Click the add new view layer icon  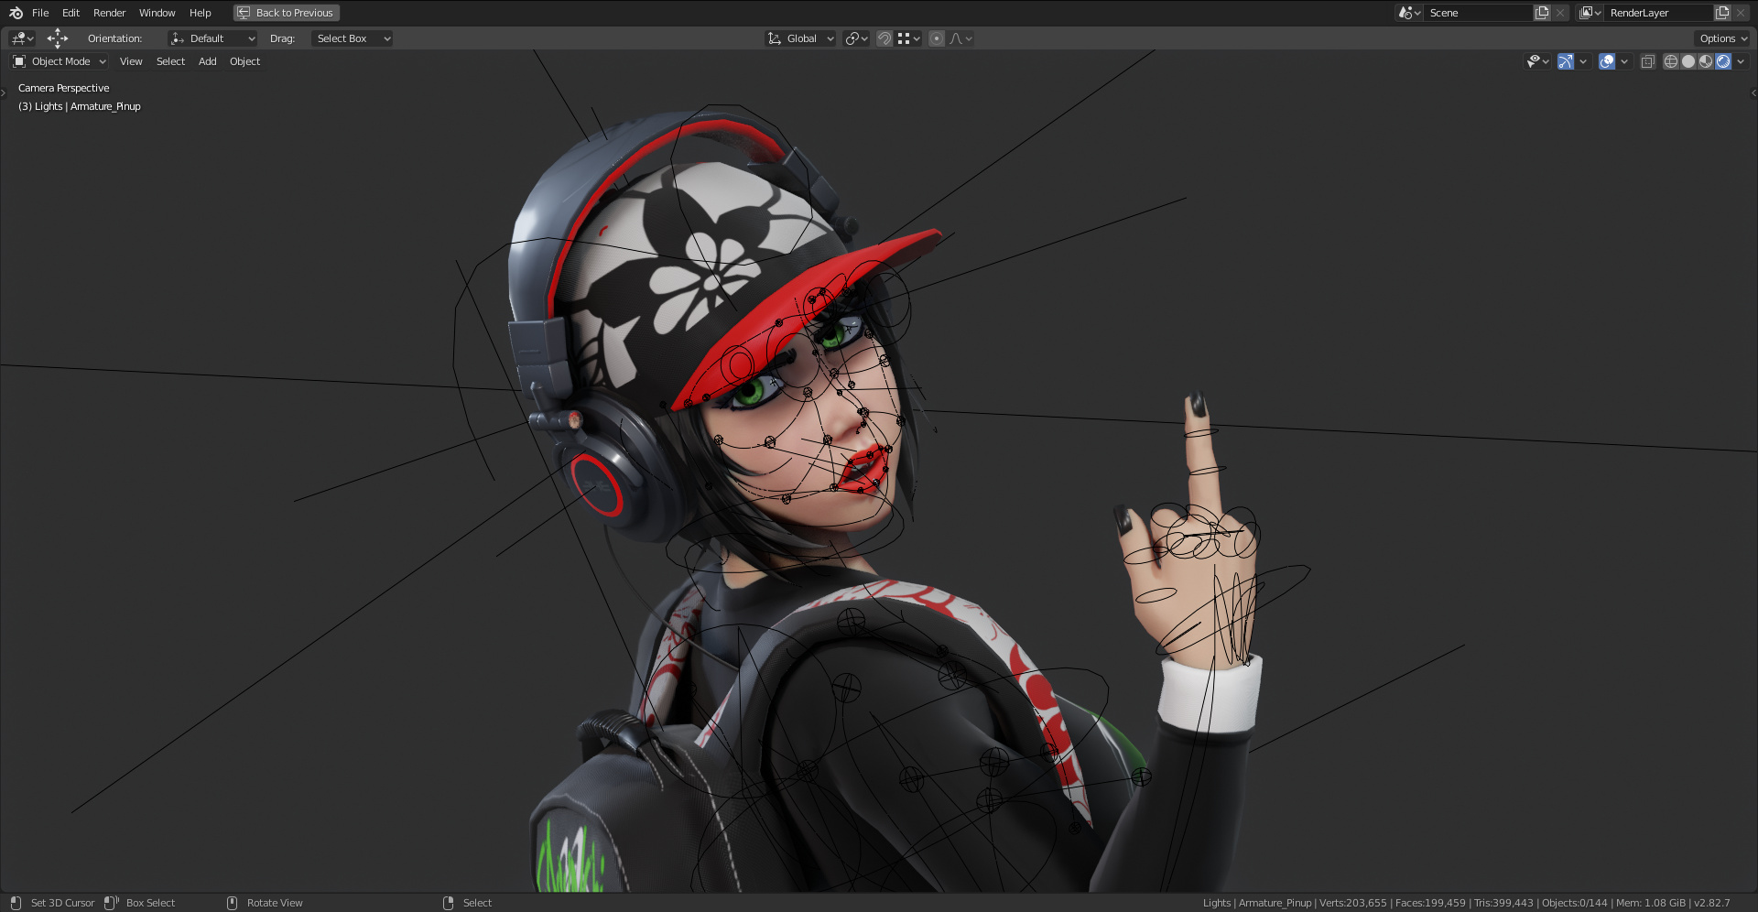pos(1722,13)
